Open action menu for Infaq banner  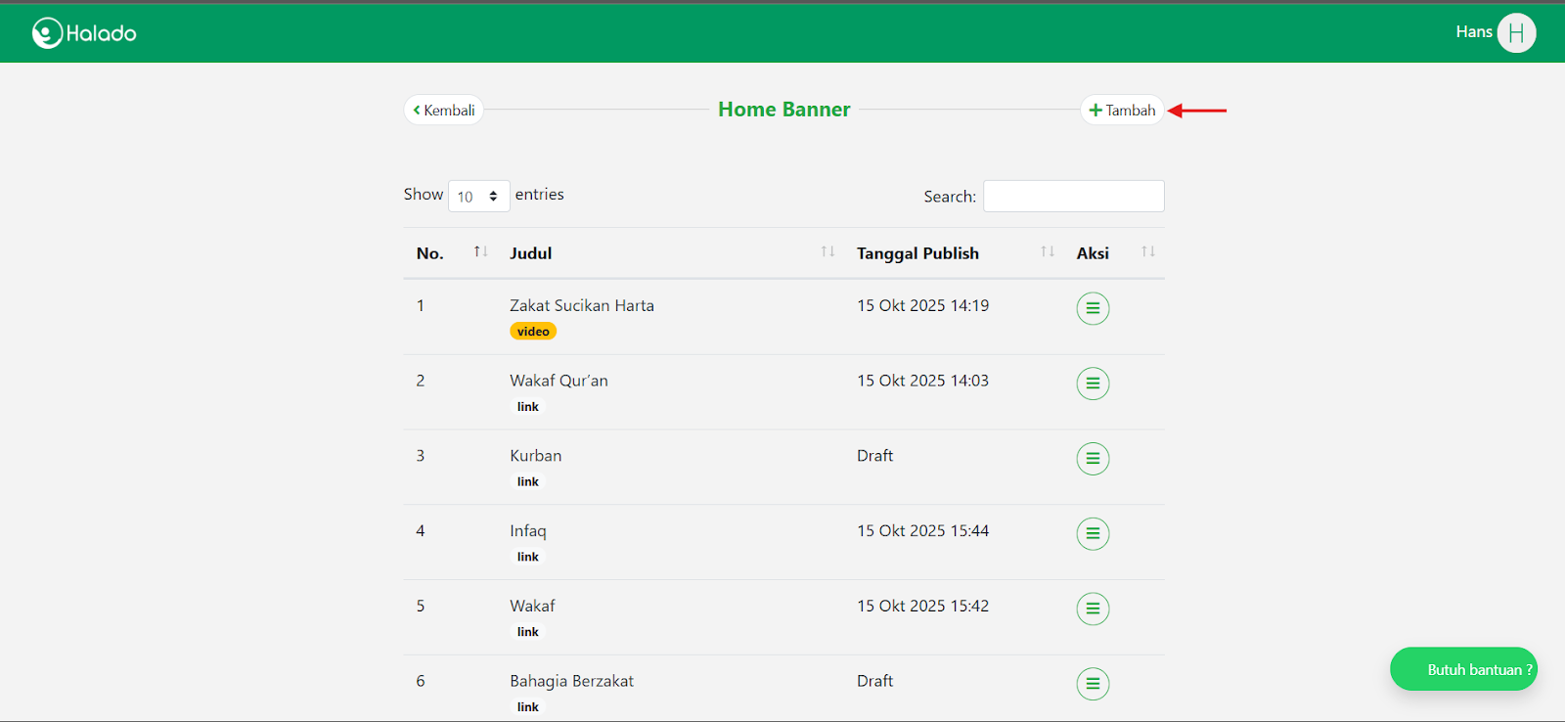pos(1093,533)
